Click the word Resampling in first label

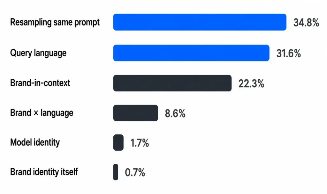(31, 22)
